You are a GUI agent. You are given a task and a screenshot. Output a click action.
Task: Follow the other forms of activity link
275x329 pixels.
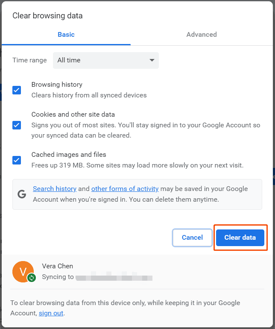tap(125, 188)
